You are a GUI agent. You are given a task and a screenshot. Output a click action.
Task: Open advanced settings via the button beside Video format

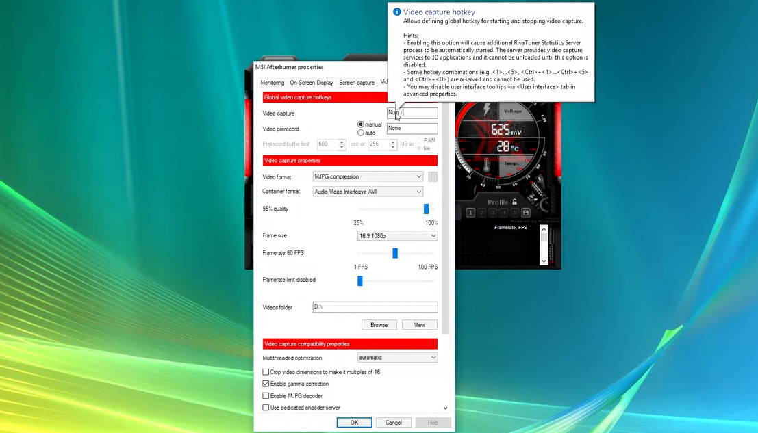[432, 176]
